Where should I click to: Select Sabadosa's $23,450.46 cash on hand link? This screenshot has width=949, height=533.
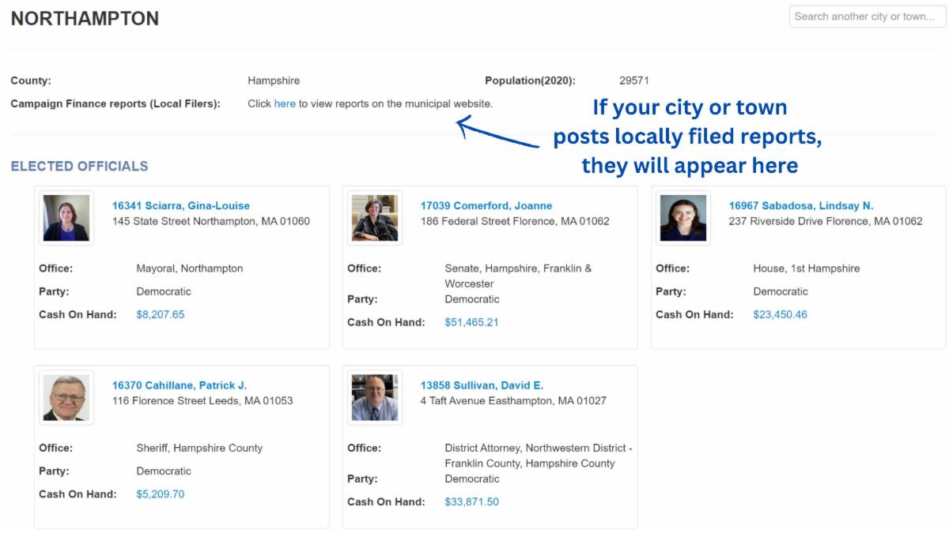click(780, 314)
